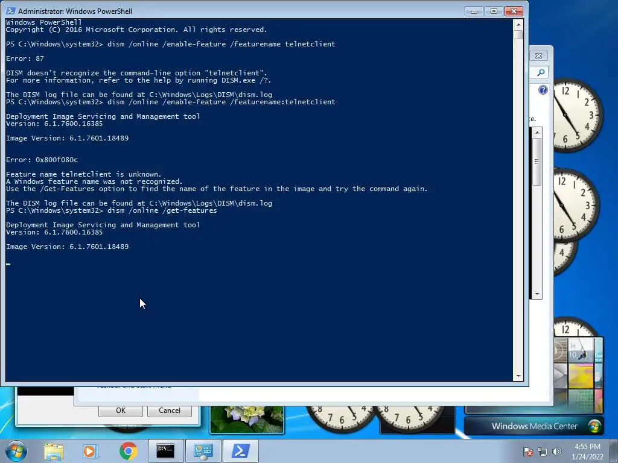The width and height of the screenshot is (618, 463).
Task: Click background window scrollbar up arrow
Action: point(537,133)
